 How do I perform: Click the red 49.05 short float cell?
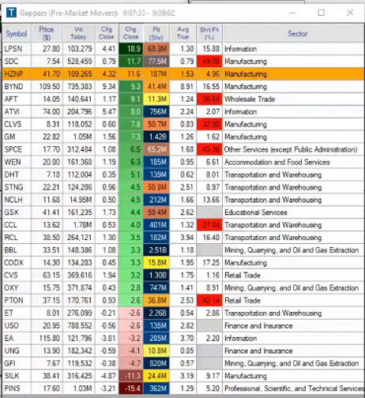(209, 62)
